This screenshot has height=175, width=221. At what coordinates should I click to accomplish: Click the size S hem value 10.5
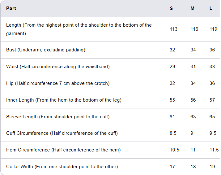click(x=174, y=150)
